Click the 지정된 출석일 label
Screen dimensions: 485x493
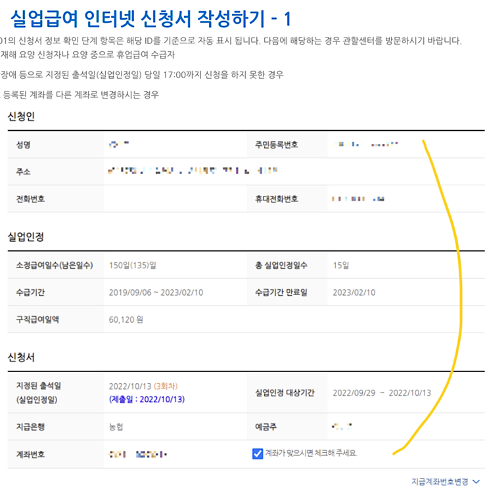click(x=39, y=386)
